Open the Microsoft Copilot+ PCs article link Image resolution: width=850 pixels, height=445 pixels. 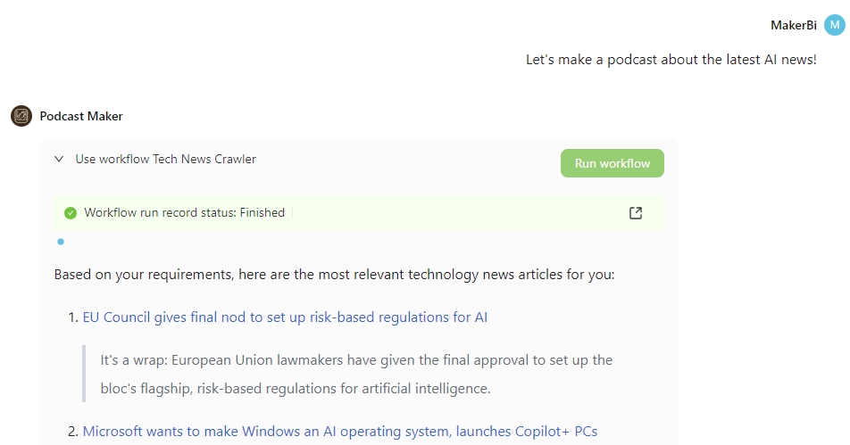(x=339, y=432)
